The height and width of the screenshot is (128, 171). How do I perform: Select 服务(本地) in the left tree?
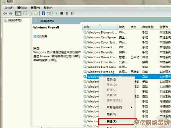coord(13,20)
